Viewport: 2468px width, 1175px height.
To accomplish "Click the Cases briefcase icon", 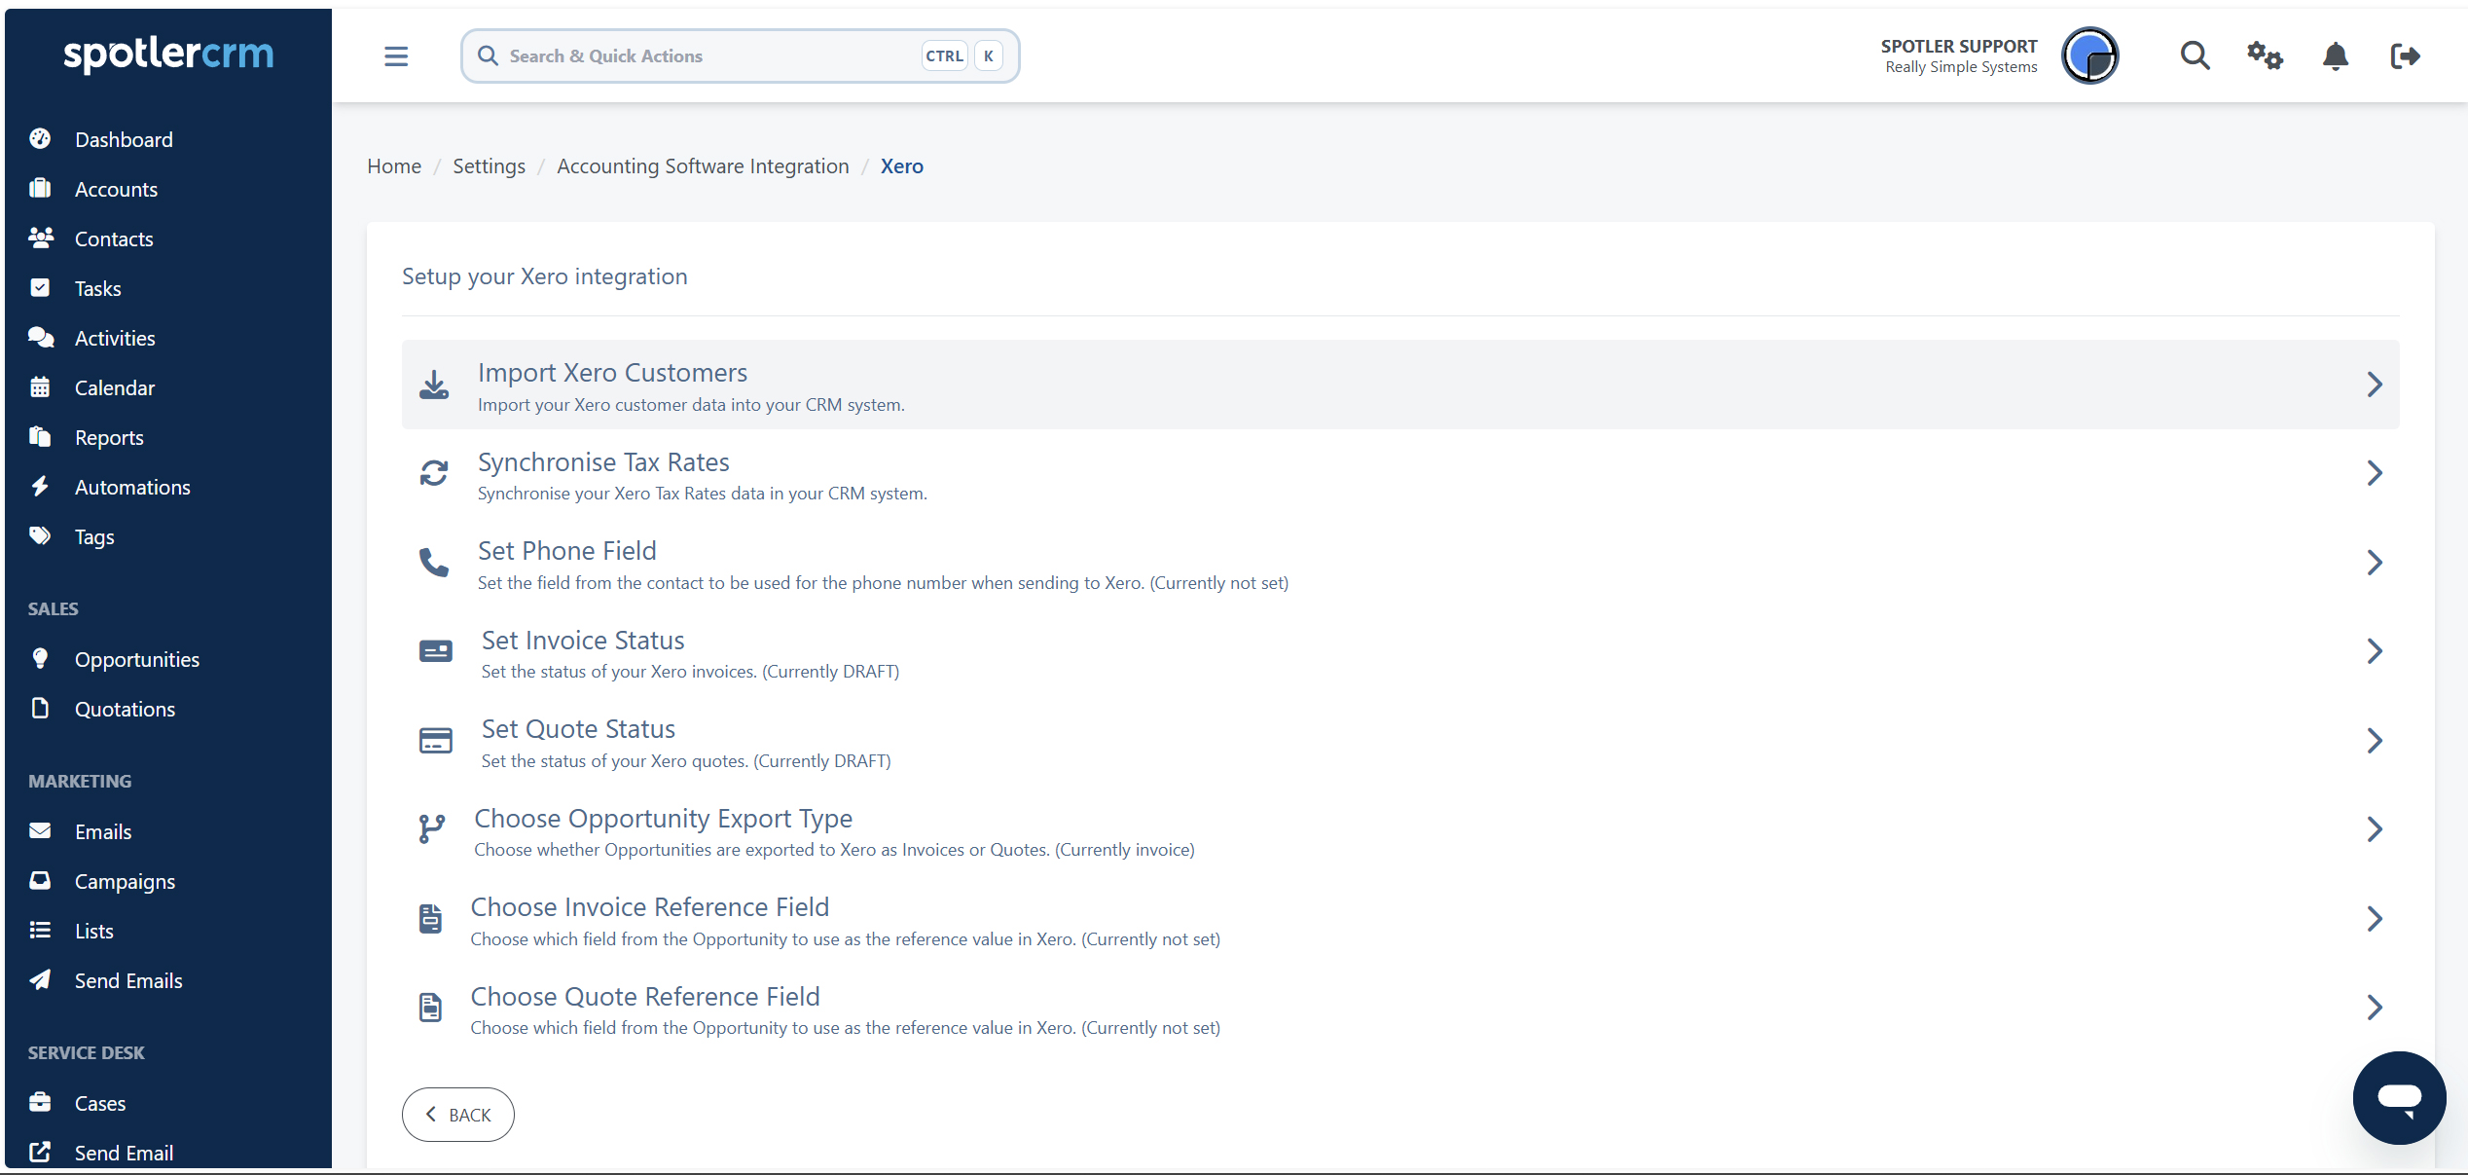I will [x=40, y=1102].
